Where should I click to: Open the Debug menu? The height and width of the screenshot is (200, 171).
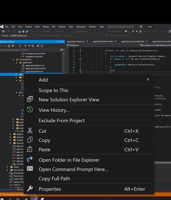(46, 27)
